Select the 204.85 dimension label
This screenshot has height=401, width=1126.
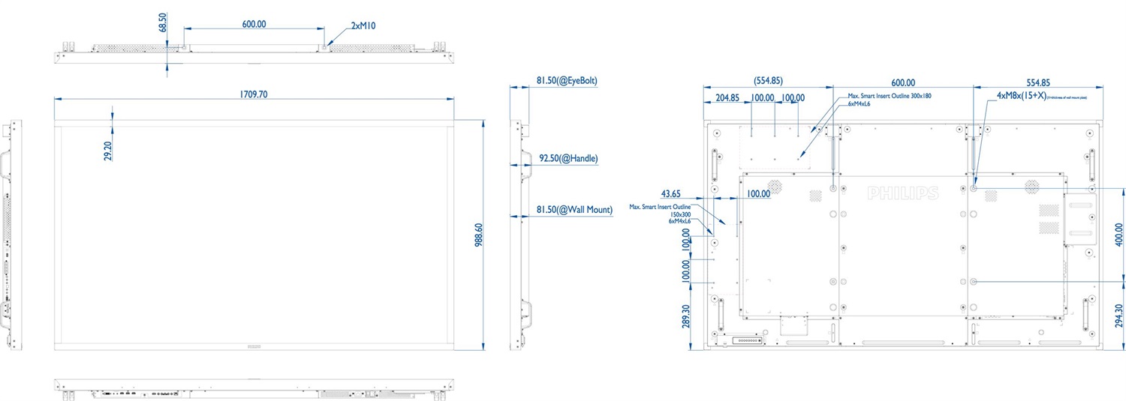click(x=727, y=98)
